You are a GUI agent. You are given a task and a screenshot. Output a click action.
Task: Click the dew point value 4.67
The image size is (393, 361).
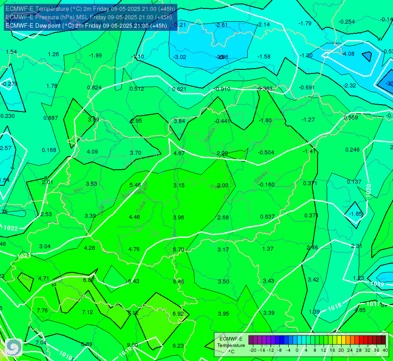point(179,153)
